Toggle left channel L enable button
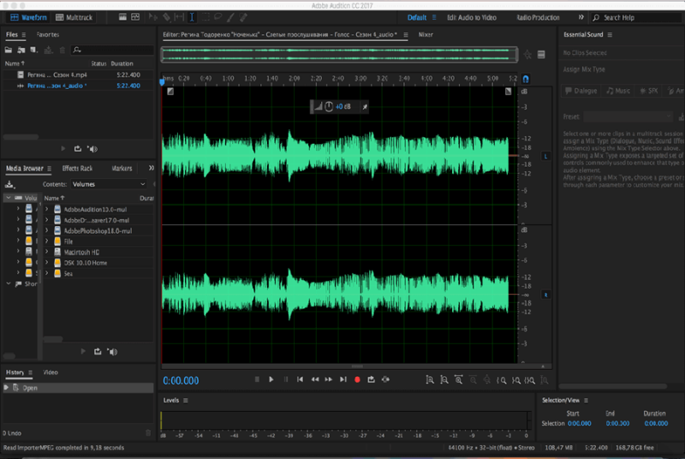Screen dimensions: 685x459 (545, 156)
